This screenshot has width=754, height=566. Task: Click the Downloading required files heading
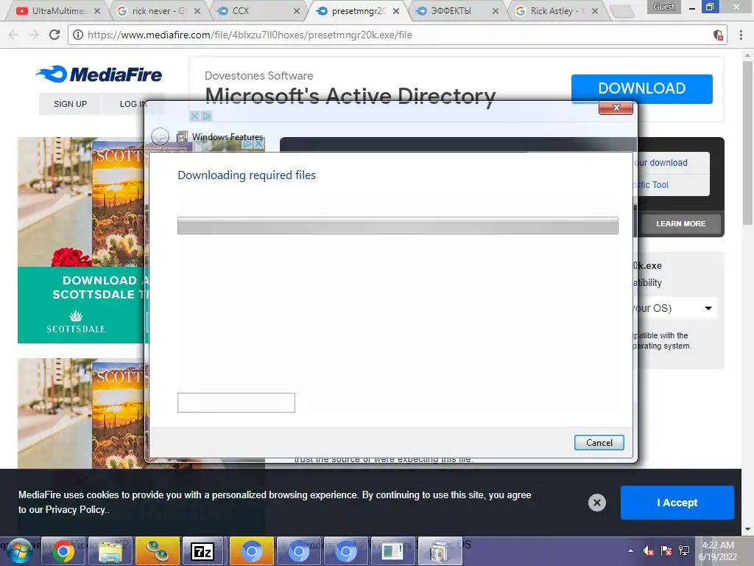[x=247, y=175]
